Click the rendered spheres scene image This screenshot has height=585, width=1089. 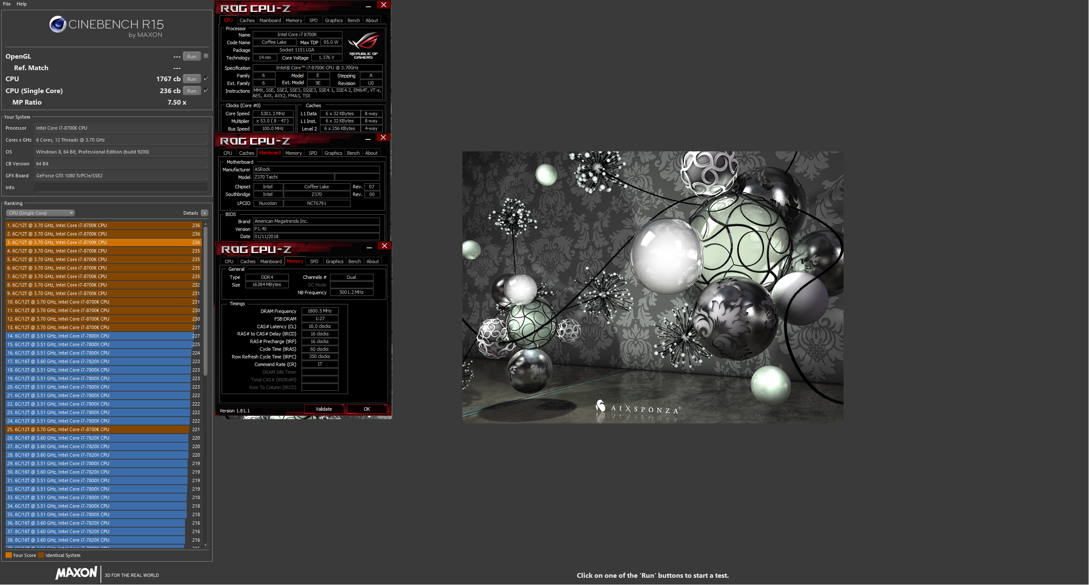(x=653, y=287)
